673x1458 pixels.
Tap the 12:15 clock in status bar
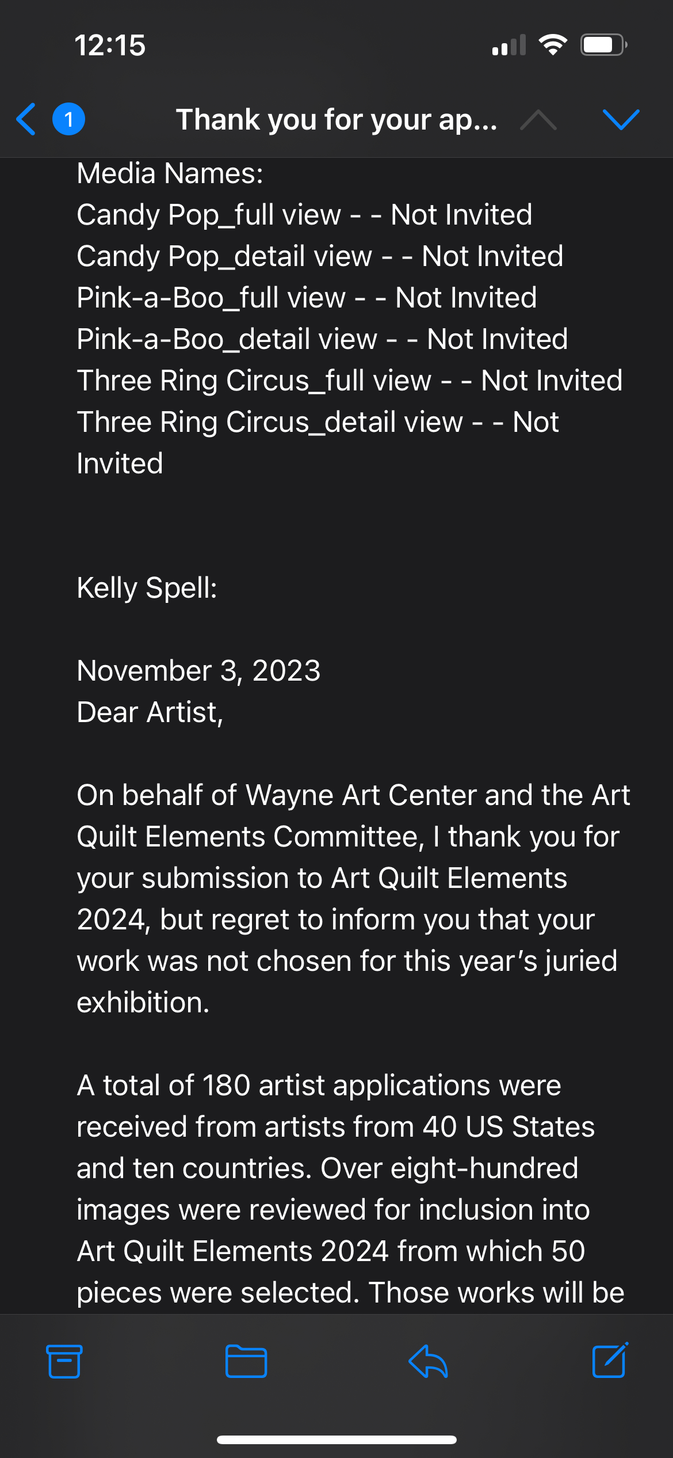point(110,45)
